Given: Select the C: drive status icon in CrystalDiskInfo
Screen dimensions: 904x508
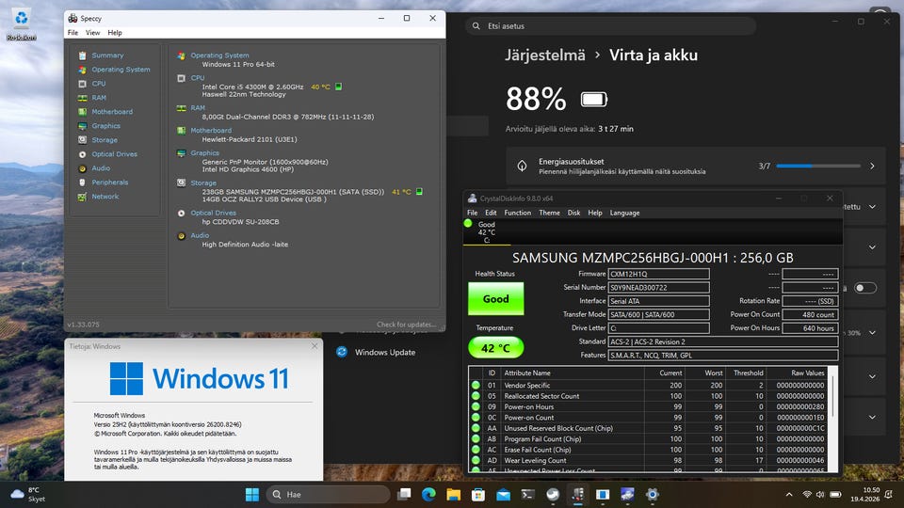Looking at the screenshot, I should click(x=468, y=224).
